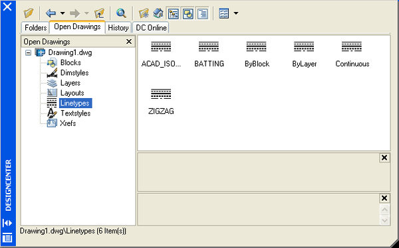Toggle the Preview pane button
Screen dimensions: 399x248
pyautogui.click(x=188, y=13)
